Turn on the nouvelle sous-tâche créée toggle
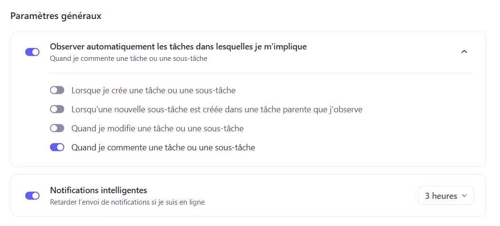 coord(57,109)
